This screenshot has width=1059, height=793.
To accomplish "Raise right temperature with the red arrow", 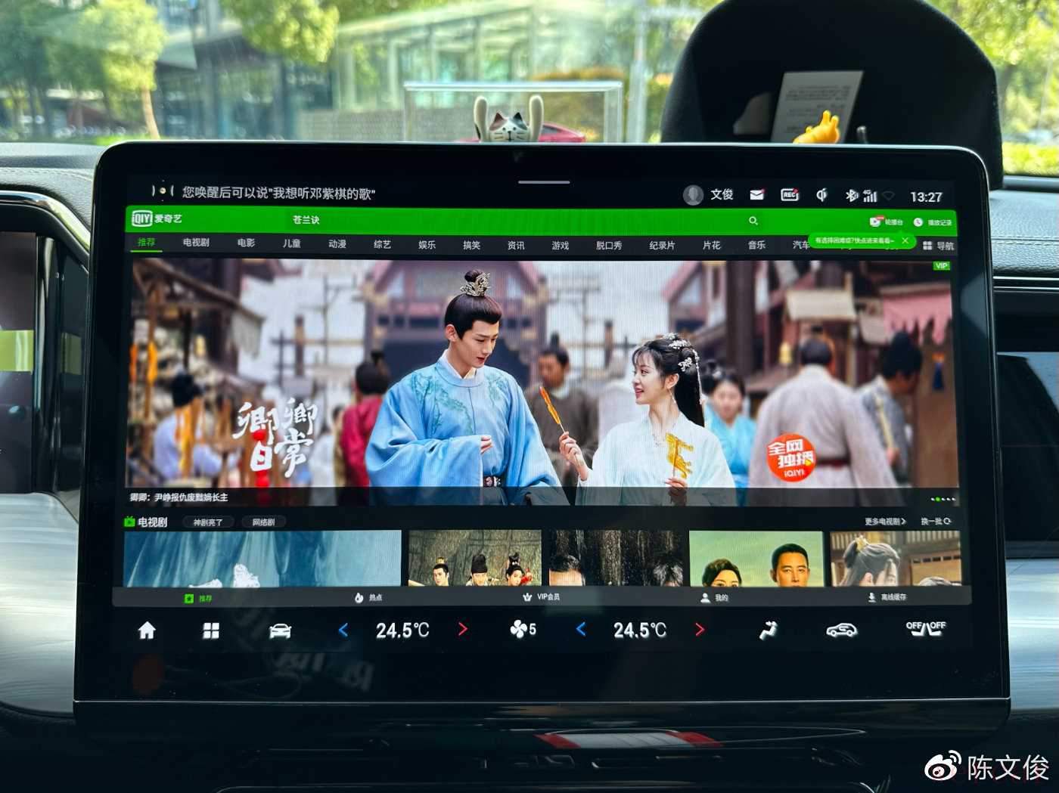I will [700, 630].
